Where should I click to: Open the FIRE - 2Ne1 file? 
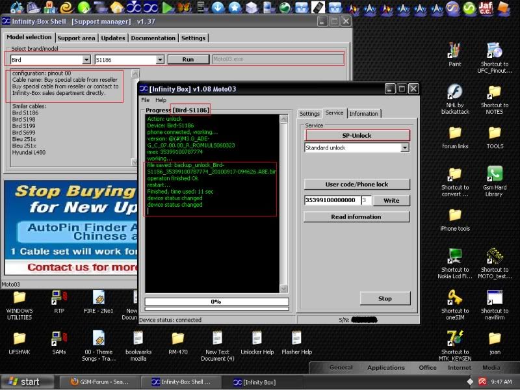[x=99, y=302]
